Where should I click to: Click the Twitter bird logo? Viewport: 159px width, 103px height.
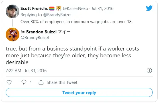click(149, 8)
